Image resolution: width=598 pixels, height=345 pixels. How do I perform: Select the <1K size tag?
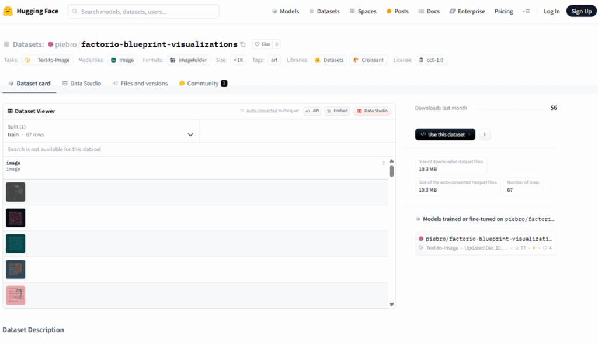pyautogui.click(x=238, y=60)
